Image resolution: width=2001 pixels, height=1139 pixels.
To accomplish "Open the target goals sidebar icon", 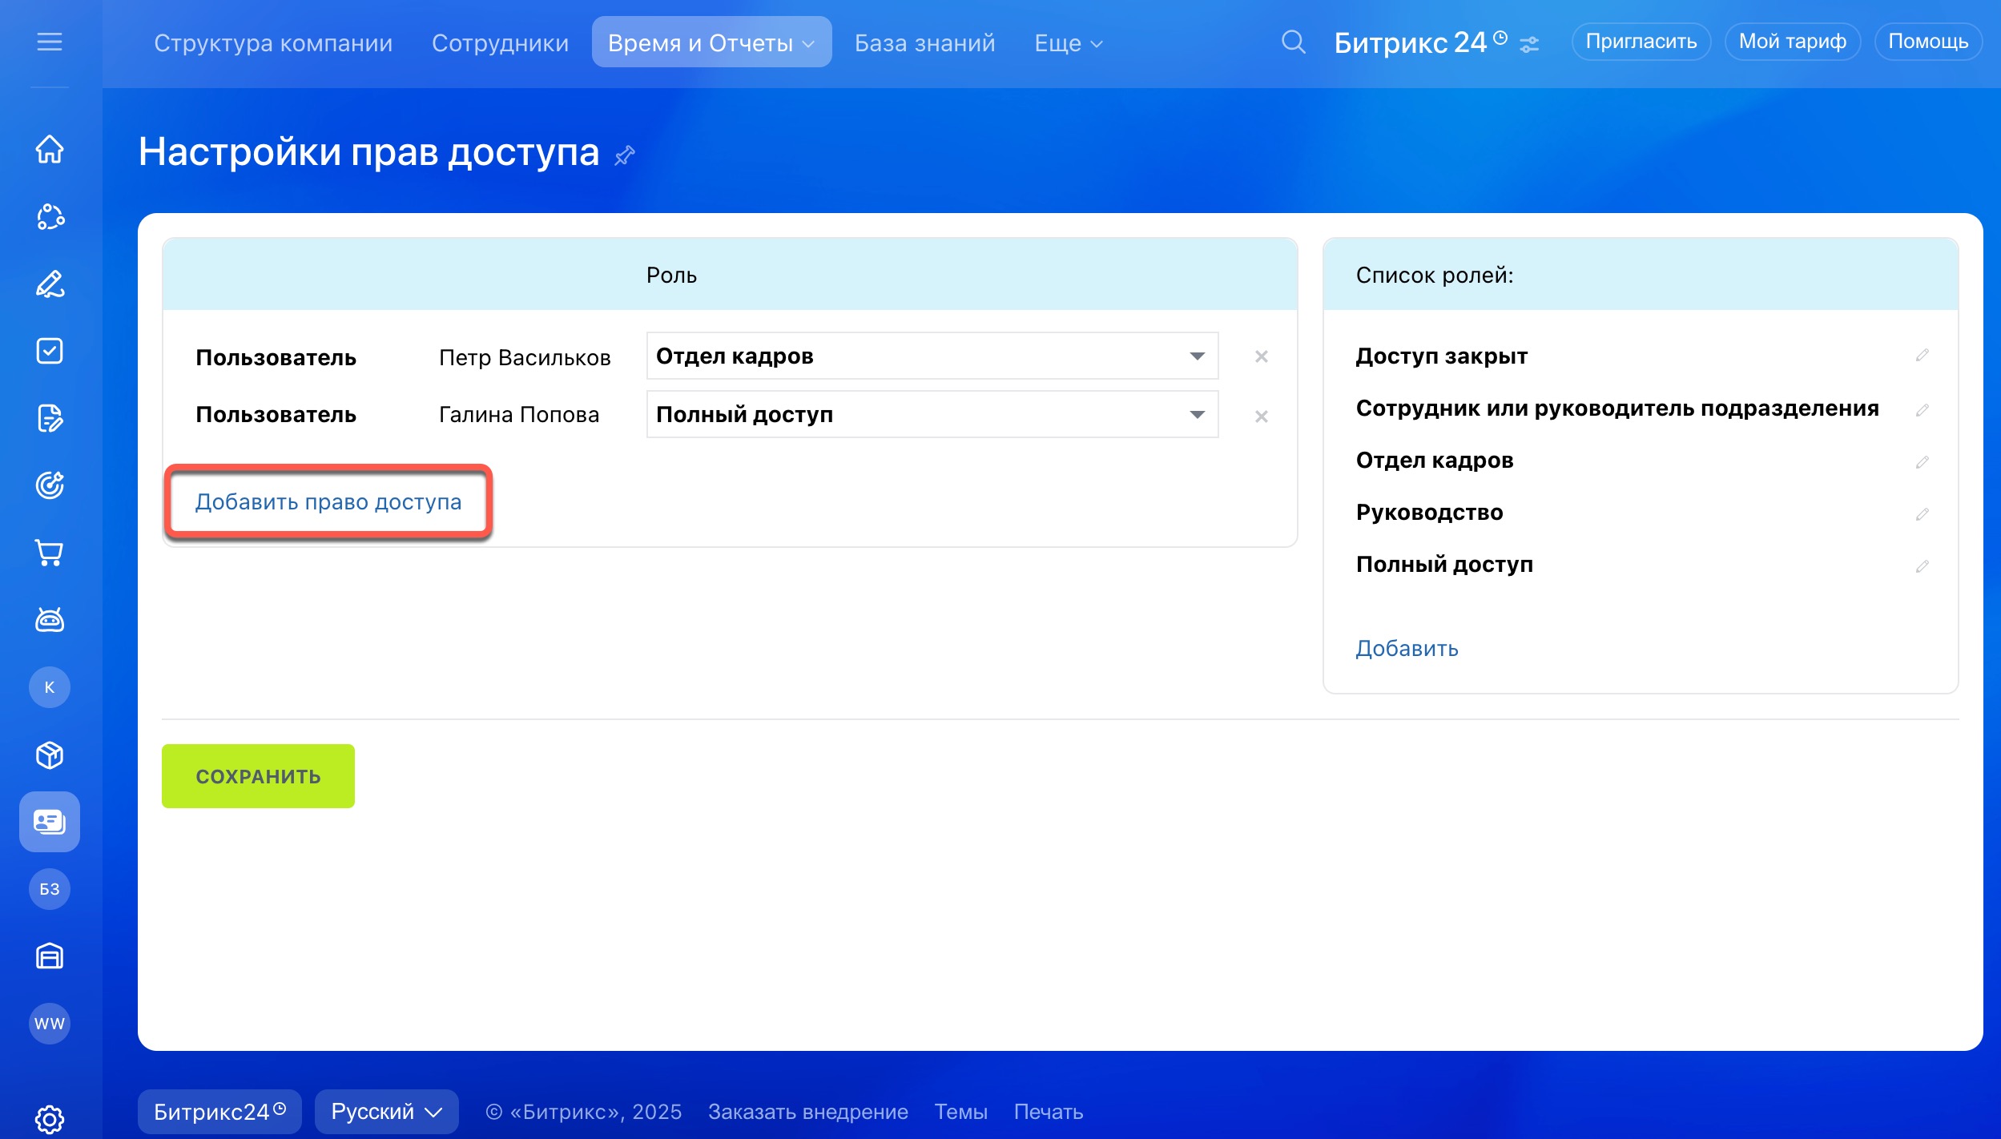I will [x=50, y=485].
